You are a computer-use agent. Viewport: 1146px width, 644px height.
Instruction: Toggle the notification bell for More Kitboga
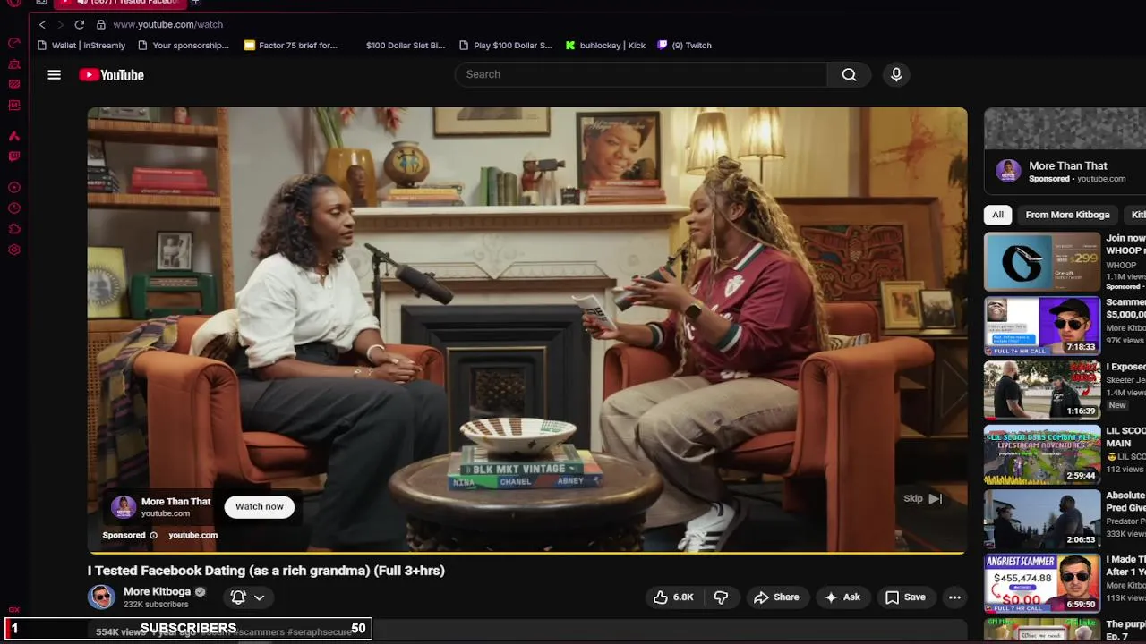pyautogui.click(x=238, y=597)
